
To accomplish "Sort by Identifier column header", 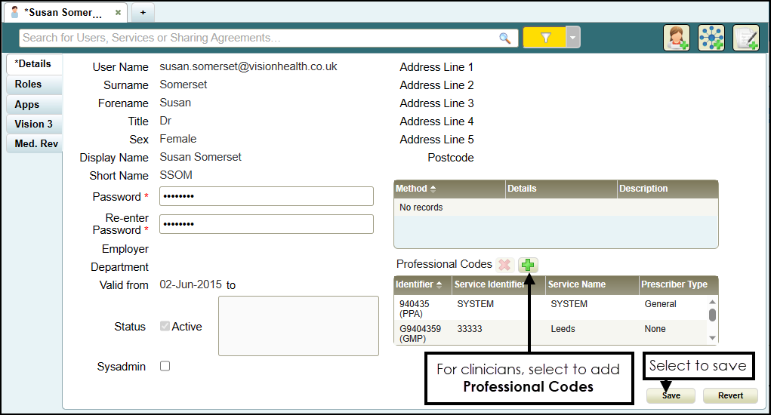I will (423, 284).
